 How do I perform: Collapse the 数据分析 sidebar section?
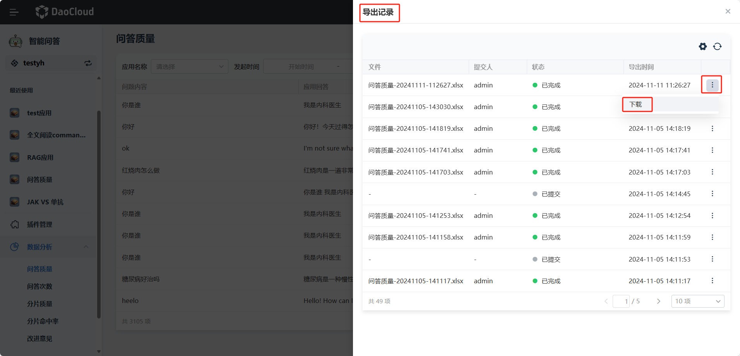pos(86,247)
